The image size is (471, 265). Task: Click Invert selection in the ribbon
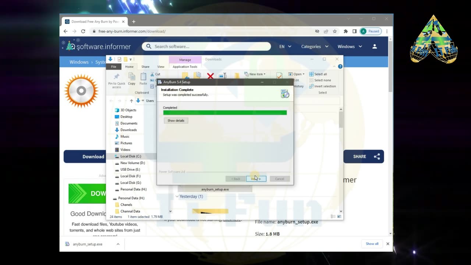pos(322,86)
